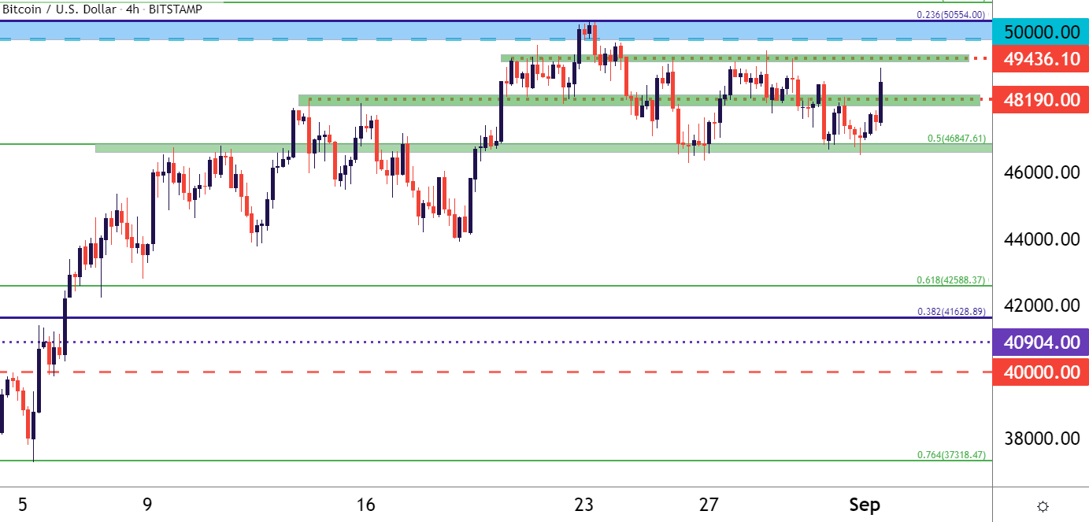Click the date label 5 on time axis

[x=23, y=505]
